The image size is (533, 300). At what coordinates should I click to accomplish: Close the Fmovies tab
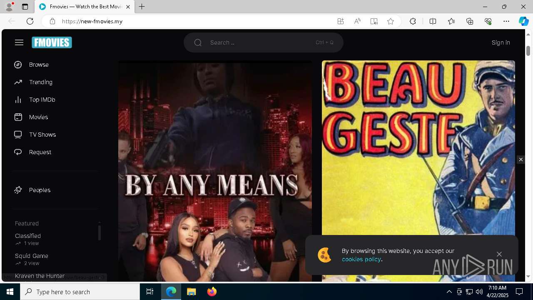point(128,7)
